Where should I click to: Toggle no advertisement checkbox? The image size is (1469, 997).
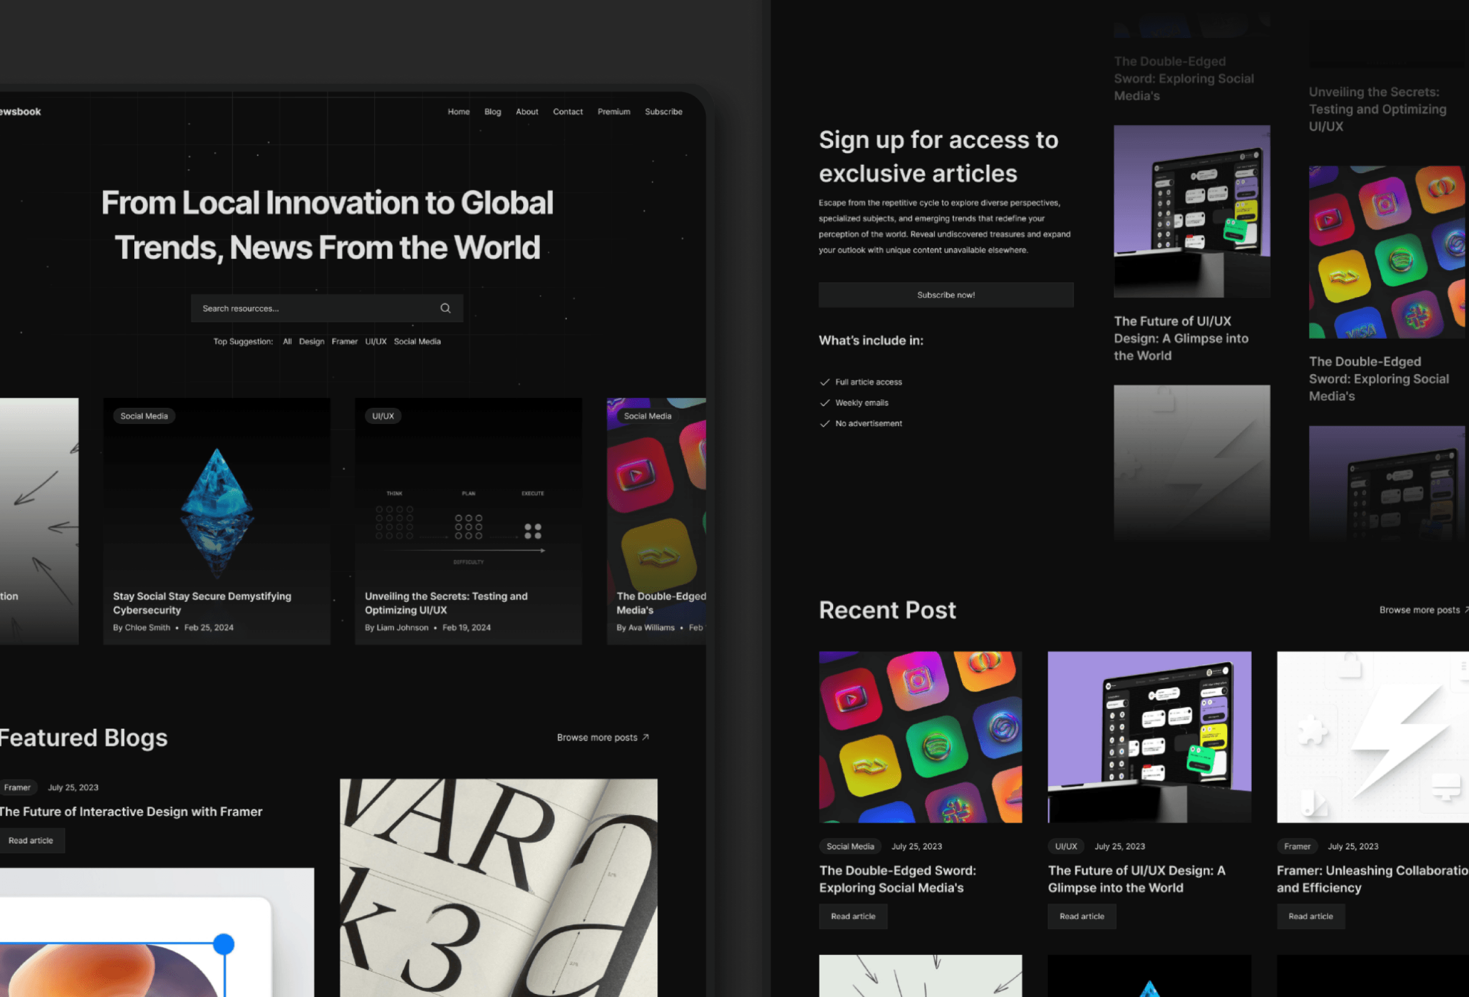(x=826, y=423)
